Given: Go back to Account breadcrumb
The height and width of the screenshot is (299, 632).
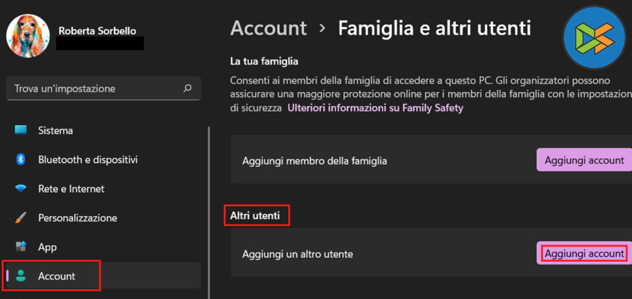Looking at the screenshot, I should [268, 28].
